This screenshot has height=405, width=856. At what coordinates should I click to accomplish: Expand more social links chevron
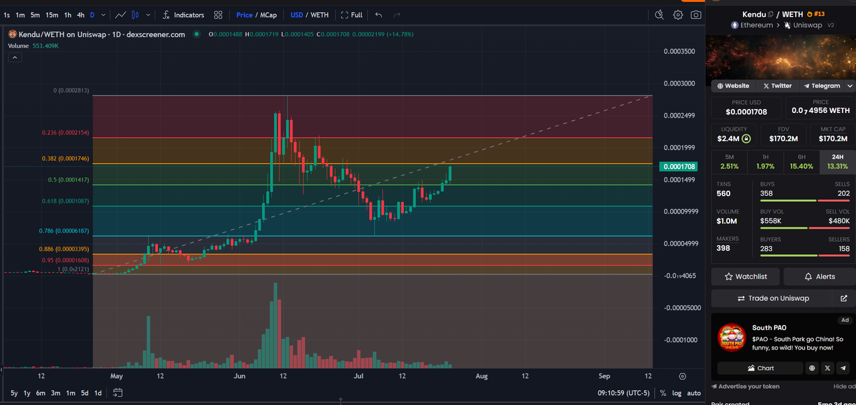[850, 86]
